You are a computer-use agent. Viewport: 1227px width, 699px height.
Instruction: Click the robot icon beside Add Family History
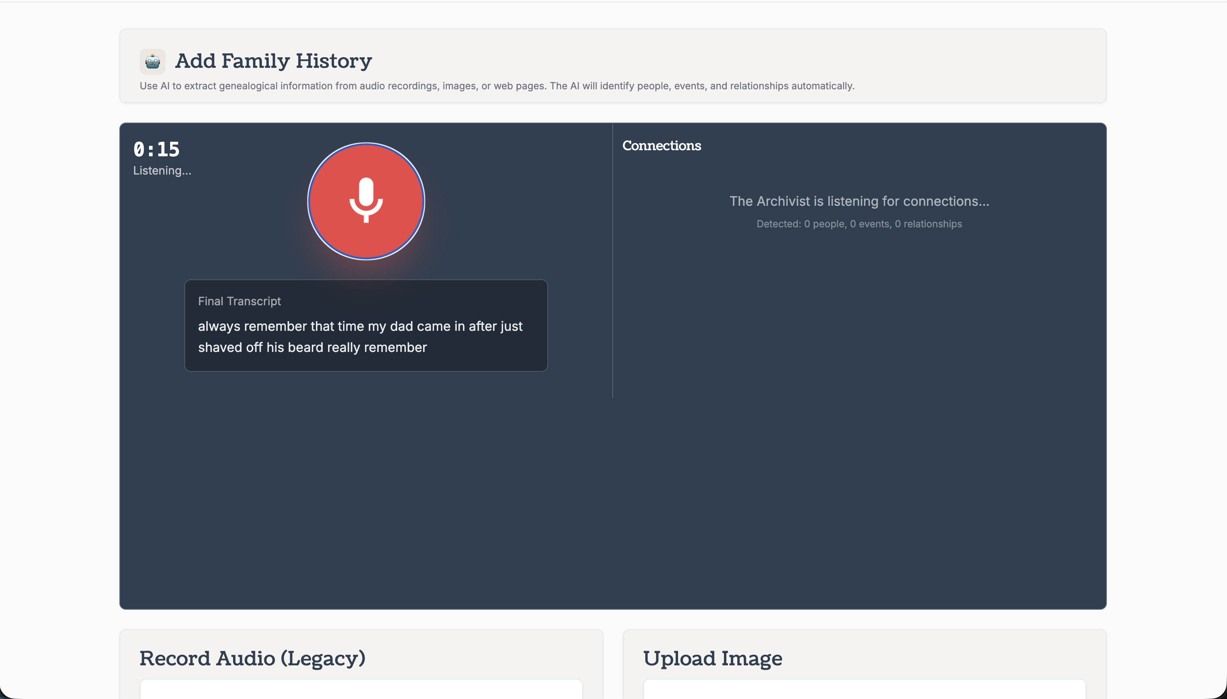pos(152,61)
